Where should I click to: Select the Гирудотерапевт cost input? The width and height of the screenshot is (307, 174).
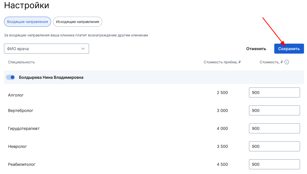pyautogui.click(x=274, y=128)
